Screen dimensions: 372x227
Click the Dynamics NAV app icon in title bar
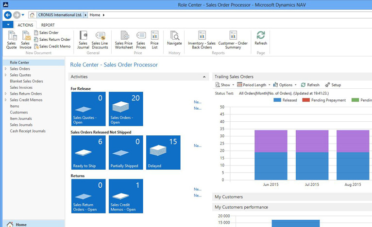tap(5, 4)
